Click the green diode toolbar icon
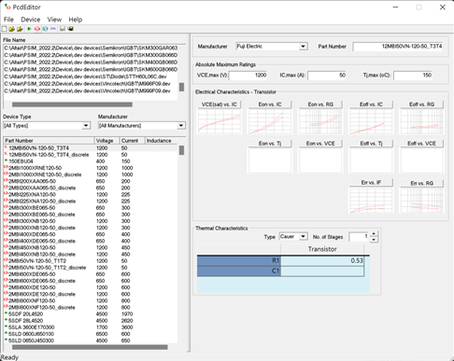454x361 pixels. pos(29,29)
